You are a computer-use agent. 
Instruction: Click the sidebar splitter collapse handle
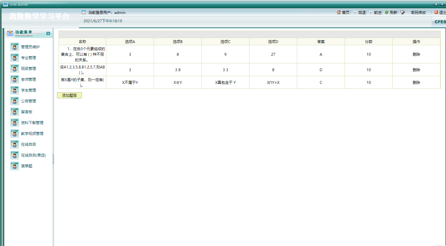[53, 159]
